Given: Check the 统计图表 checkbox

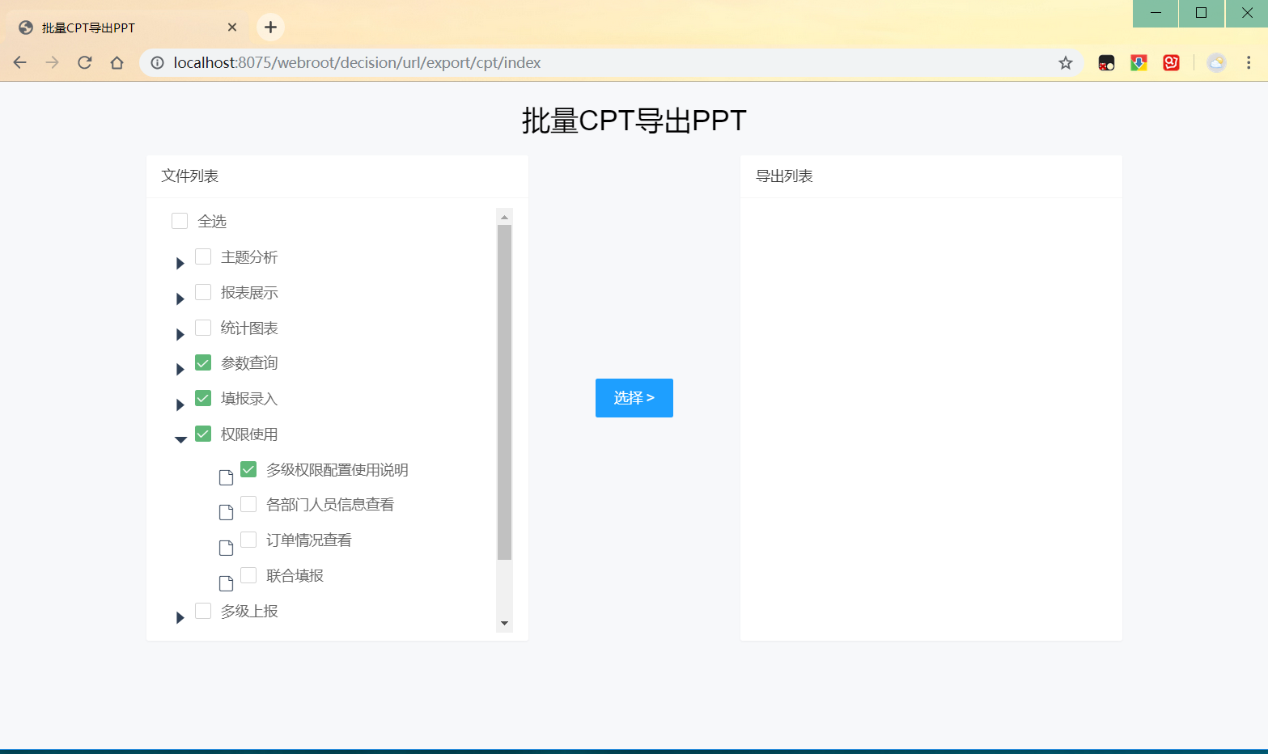Looking at the screenshot, I should [x=203, y=328].
